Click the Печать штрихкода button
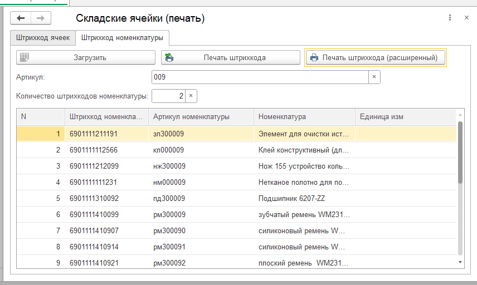Screen dimensions: 477x285 point(231,57)
